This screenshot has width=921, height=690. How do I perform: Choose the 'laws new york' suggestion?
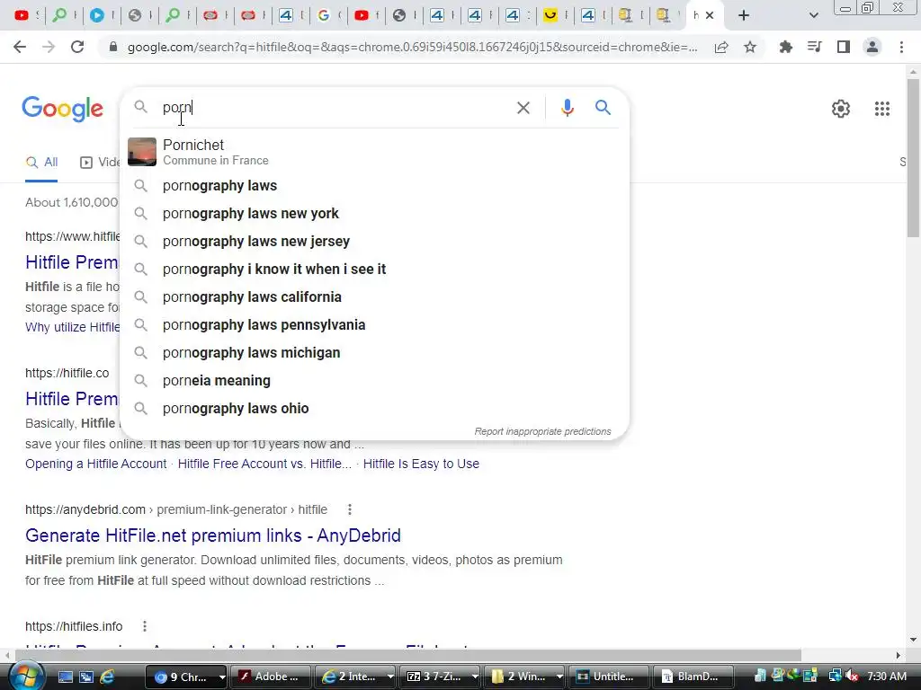pyautogui.click(x=374, y=214)
